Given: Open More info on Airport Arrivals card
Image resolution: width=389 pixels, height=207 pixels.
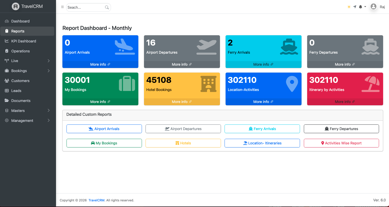Looking at the screenshot, I should (100, 64).
